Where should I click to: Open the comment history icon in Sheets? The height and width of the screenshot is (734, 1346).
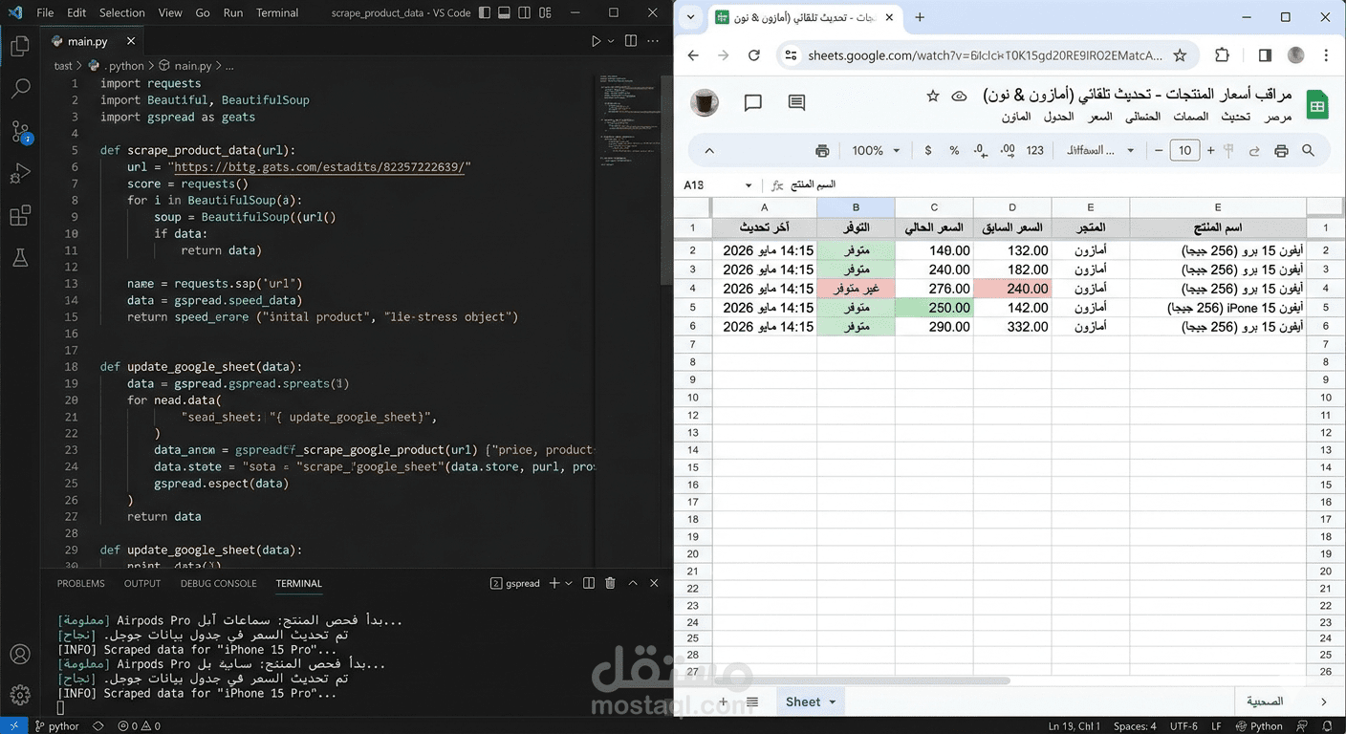(x=796, y=102)
